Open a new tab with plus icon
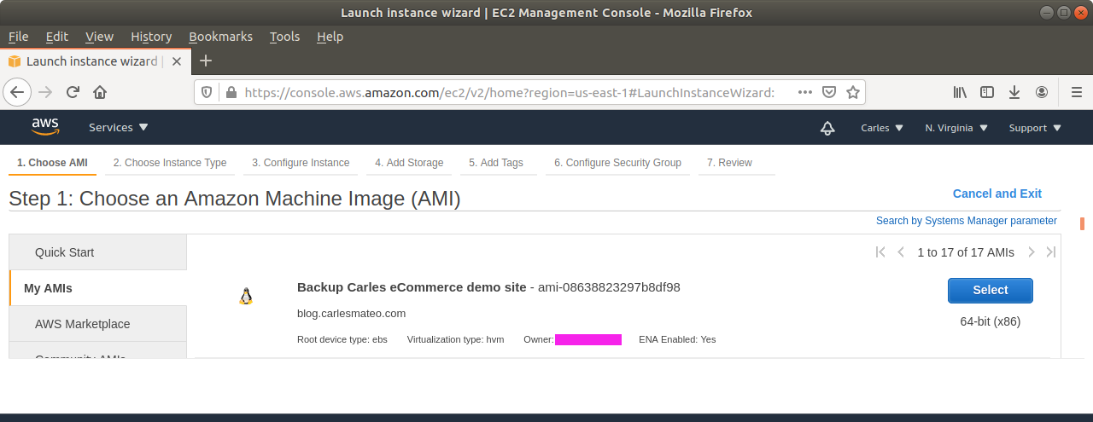This screenshot has height=422, width=1093. (x=205, y=61)
